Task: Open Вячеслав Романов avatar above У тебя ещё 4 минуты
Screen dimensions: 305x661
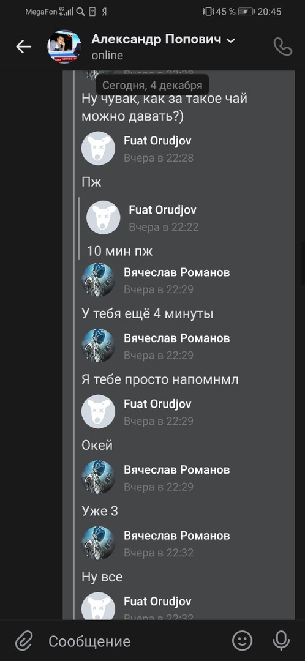Action: click(x=98, y=280)
